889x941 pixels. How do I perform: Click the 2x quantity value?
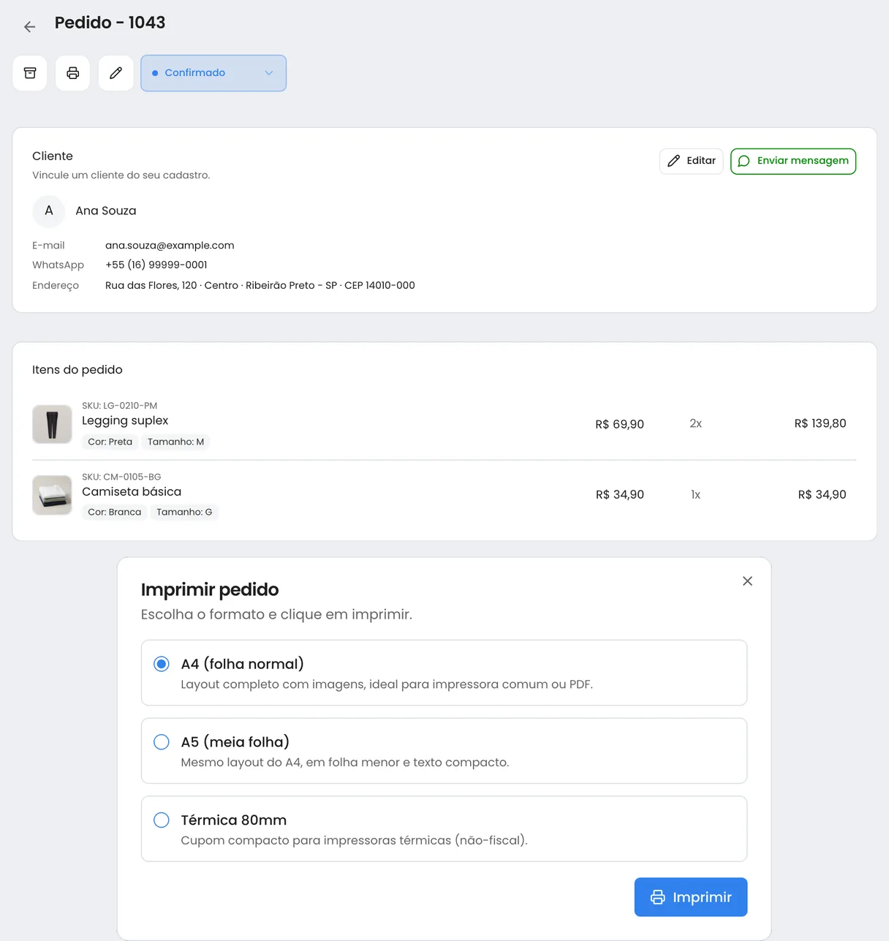click(696, 424)
